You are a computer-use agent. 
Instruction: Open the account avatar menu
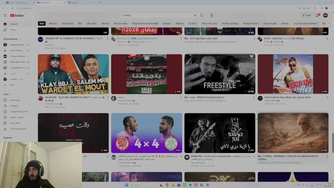point(325,15)
